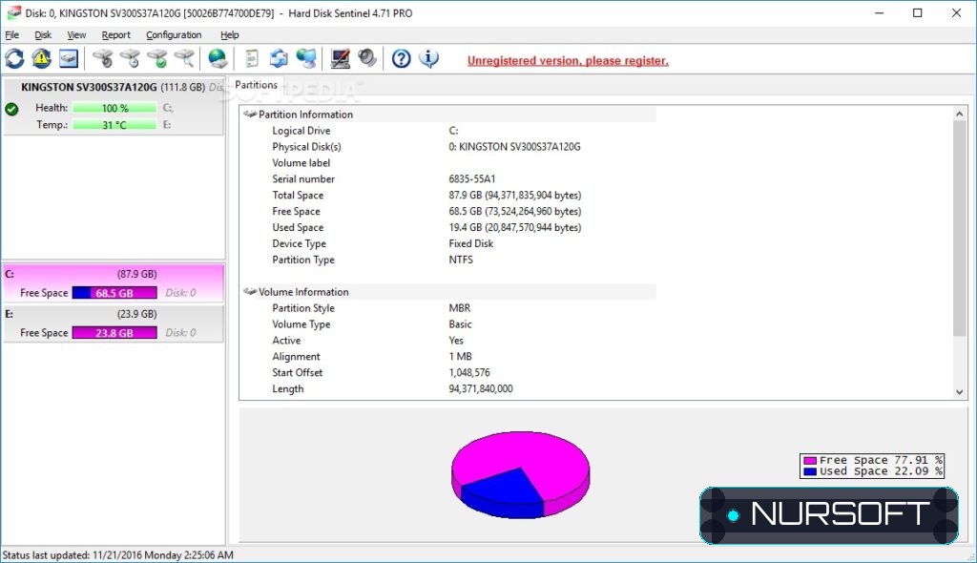Click the Active value Yes

coord(456,341)
